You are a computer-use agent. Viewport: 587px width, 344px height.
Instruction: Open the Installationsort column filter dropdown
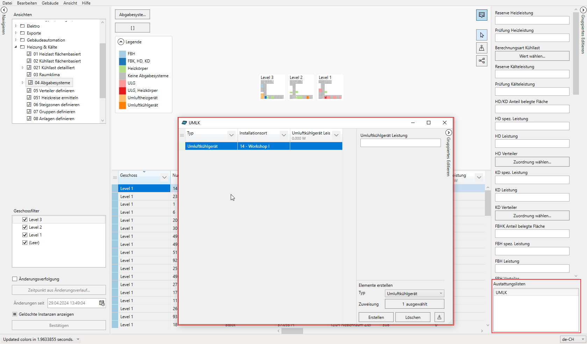pos(284,135)
